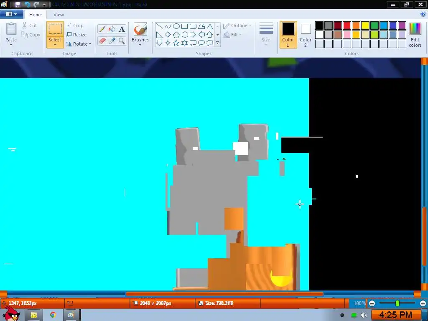Choose the Polygon shape
428x321 pixels.
pyautogui.click(x=201, y=26)
